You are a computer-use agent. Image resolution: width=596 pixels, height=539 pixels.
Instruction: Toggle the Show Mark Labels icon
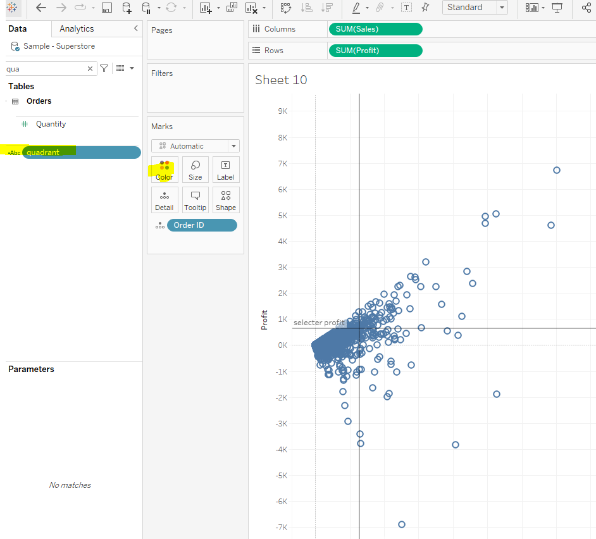(x=406, y=8)
